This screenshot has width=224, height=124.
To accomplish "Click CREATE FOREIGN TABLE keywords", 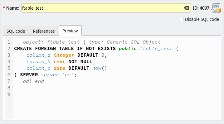I will coord(44,49).
